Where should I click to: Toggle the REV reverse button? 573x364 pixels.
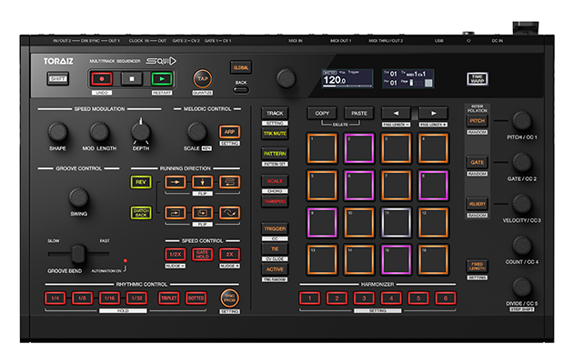141,182
